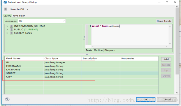This screenshot has width=181, height=106.
Task: Select the LASTNAME field row
Action: coord(82,70)
